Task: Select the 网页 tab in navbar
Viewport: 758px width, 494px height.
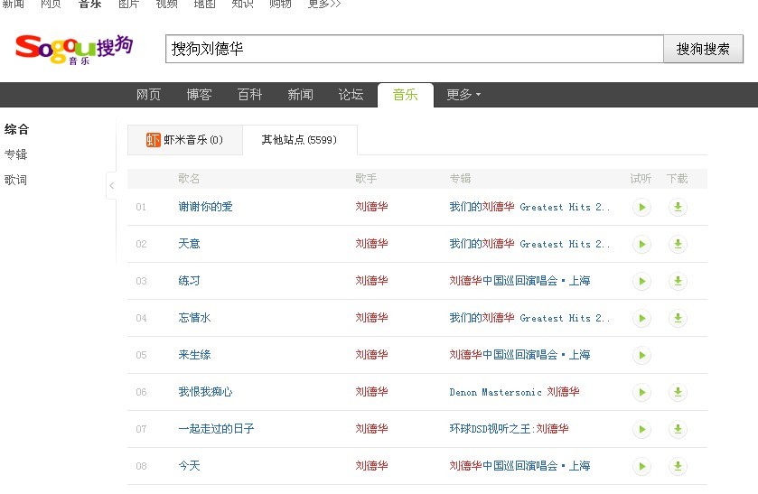Action: (x=148, y=95)
